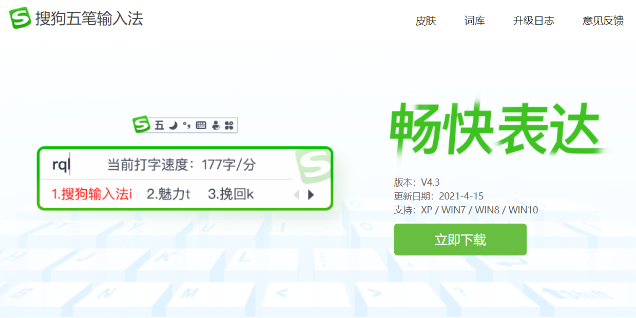Toggle the half-moon half-width icon
This screenshot has width=636, height=318.
[x=173, y=125]
